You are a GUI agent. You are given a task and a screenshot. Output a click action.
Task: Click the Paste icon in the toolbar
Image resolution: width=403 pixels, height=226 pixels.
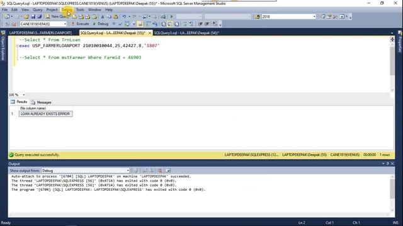pyautogui.click(x=116, y=17)
